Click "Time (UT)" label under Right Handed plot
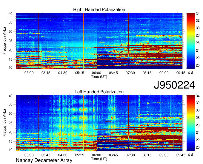This screenshot has width=203, height=164. coord(99,77)
